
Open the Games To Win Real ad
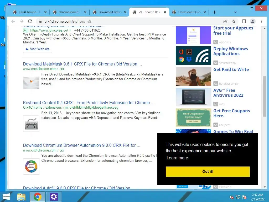coord(233,131)
